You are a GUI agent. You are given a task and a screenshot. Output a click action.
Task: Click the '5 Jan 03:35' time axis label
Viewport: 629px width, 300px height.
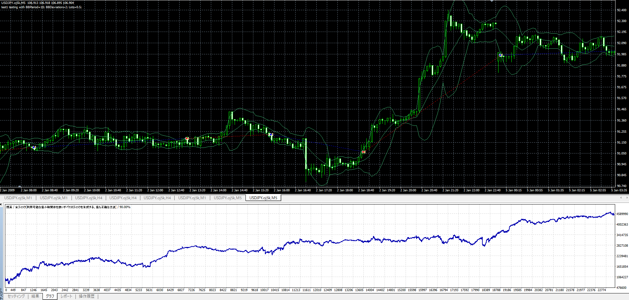tap(619, 190)
